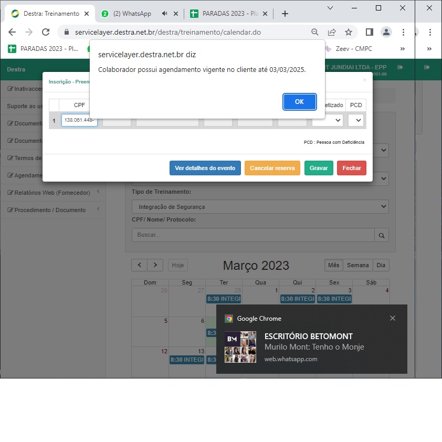Open Chrome side panel icon
Viewport: 442px width, 442px height.
(369, 32)
